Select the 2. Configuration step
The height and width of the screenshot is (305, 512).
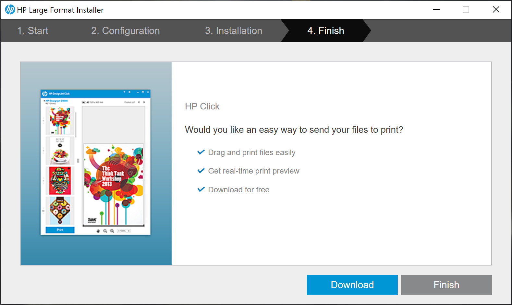[x=126, y=31]
